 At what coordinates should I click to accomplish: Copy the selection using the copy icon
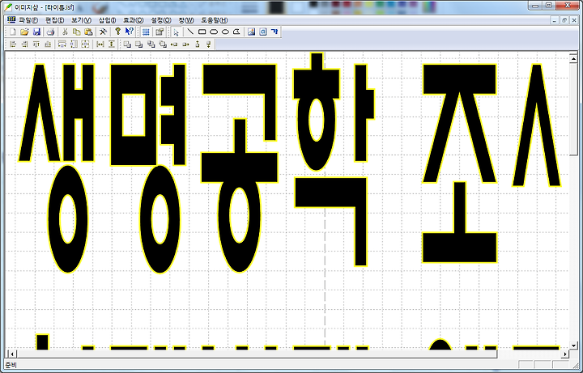(x=77, y=32)
